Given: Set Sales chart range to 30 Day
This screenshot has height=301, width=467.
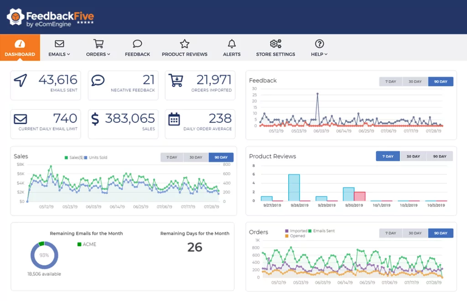Looking at the screenshot, I should 196,158.
